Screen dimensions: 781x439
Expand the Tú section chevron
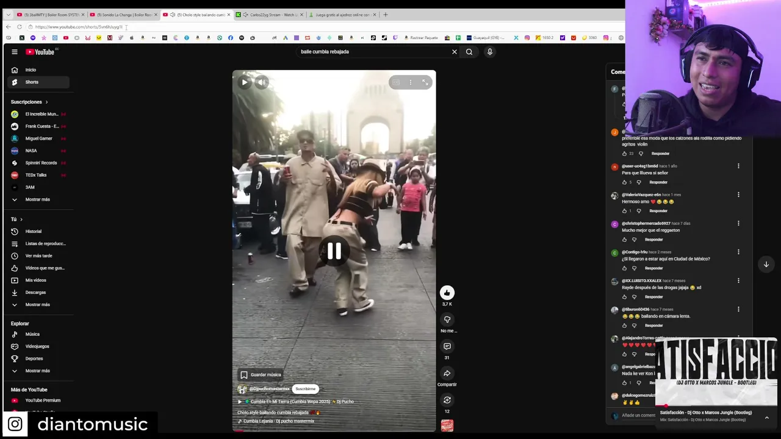point(21,220)
